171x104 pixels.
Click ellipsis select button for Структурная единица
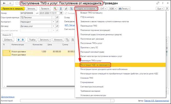[53, 18]
